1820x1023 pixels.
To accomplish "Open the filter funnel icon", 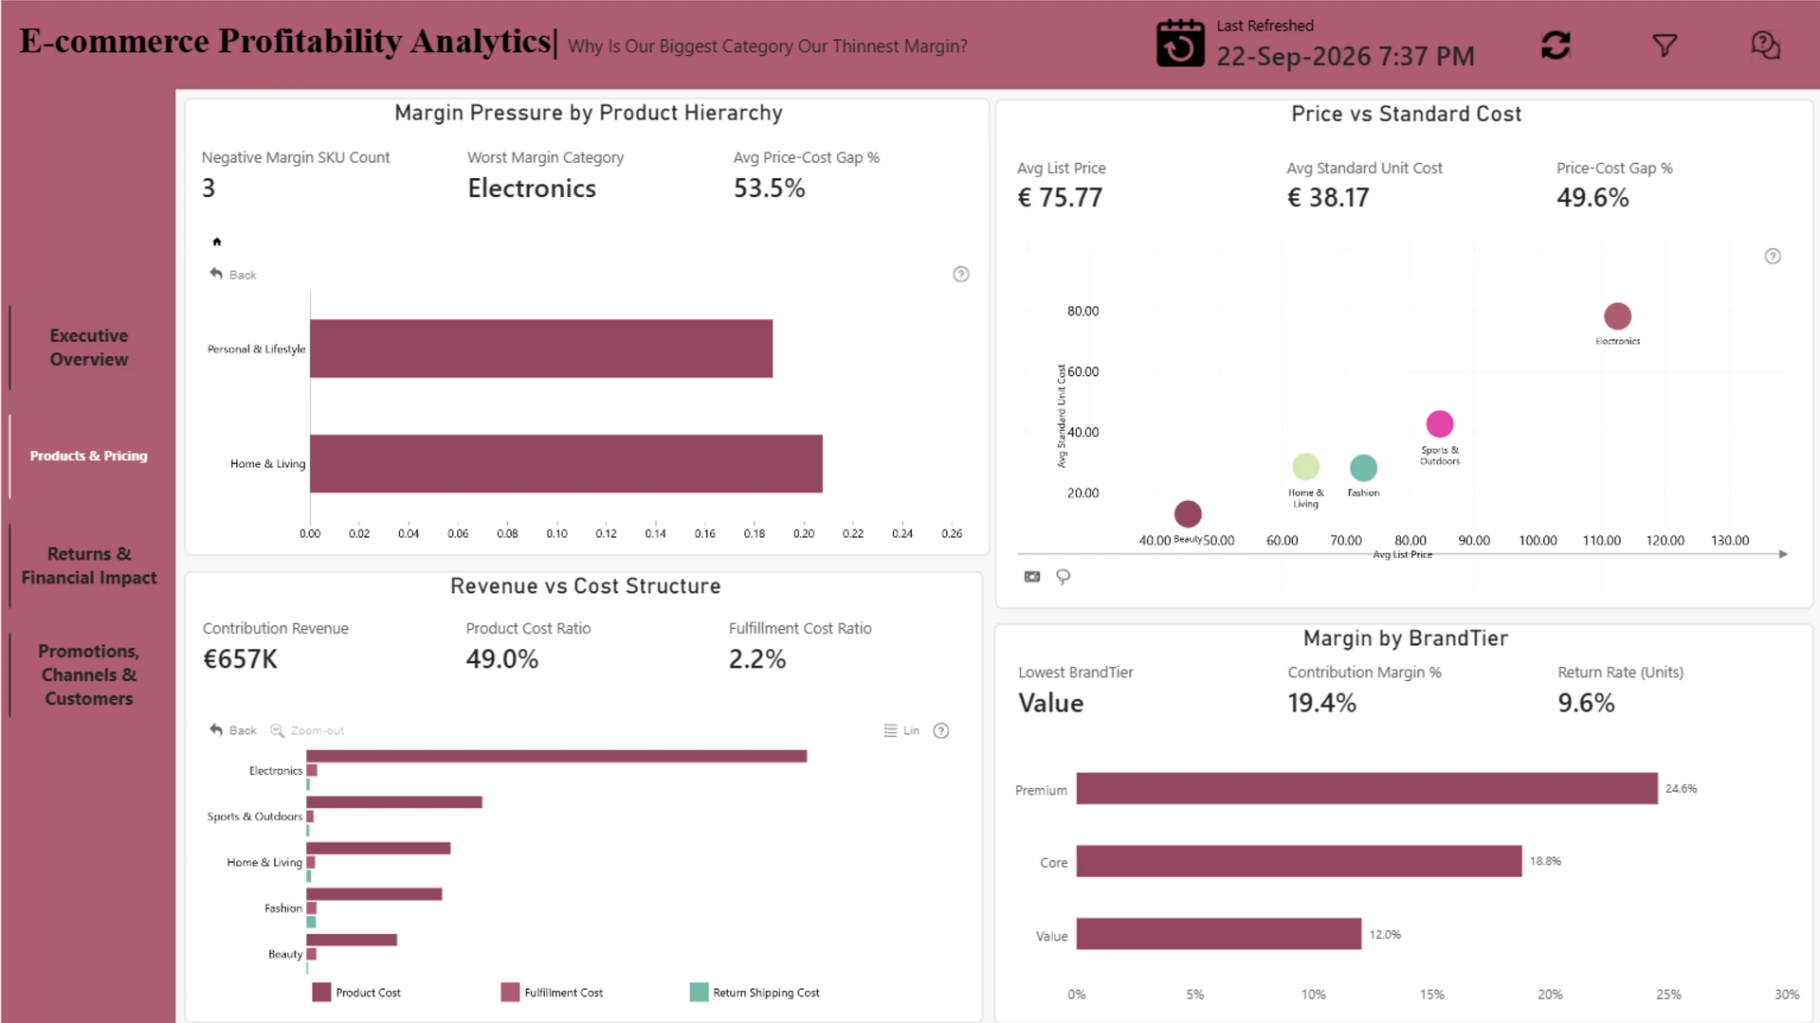I will tap(1665, 45).
